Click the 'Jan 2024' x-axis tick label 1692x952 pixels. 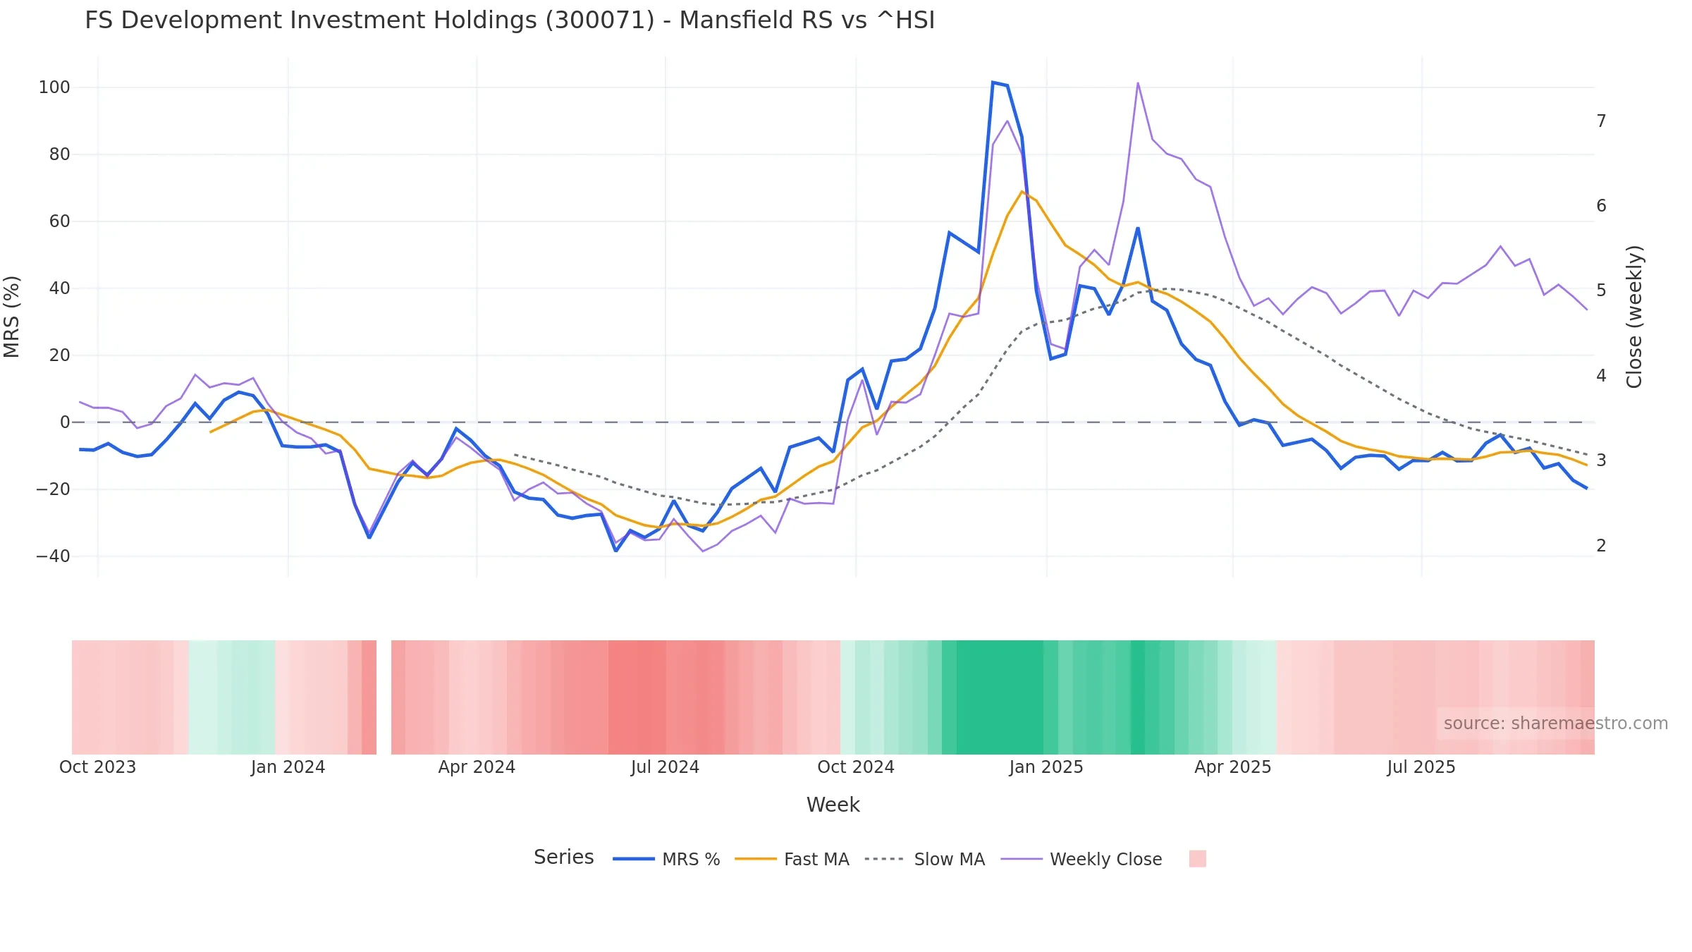pyautogui.click(x=288, y=767)
